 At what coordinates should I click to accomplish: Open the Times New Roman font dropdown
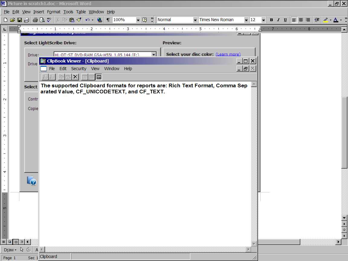click(x=246, y=20)
